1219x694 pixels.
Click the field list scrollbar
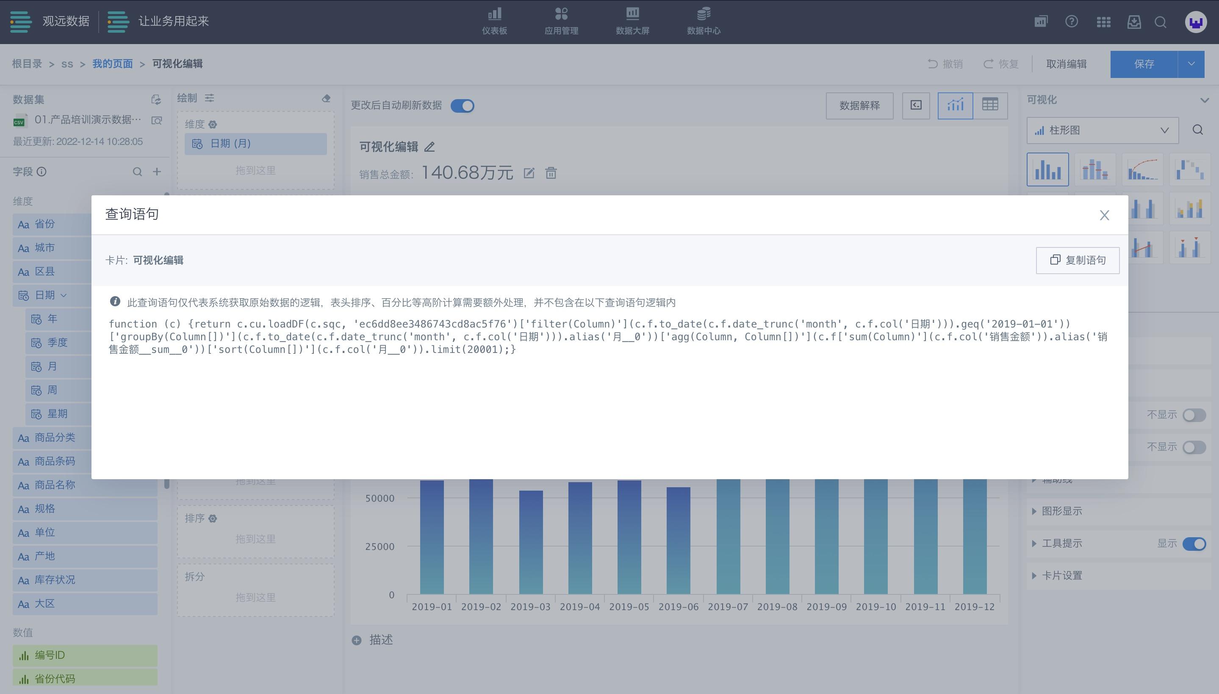(x=167, y=483)
